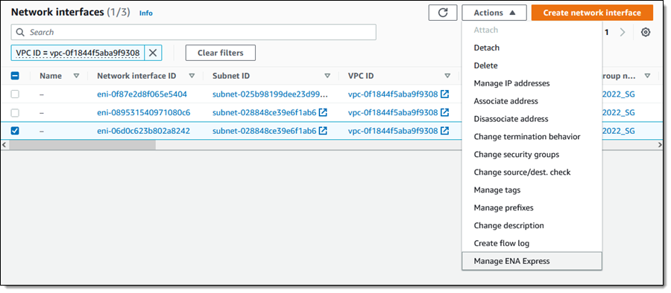Choose Manage ENA Express
This screenshot has height=293, width=671.
(532, 261)
